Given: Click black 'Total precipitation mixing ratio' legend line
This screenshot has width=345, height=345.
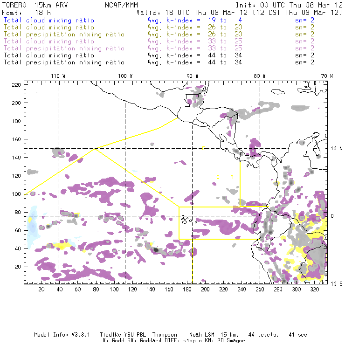Looking at the screenshot, I should click(x=64, y=62).
